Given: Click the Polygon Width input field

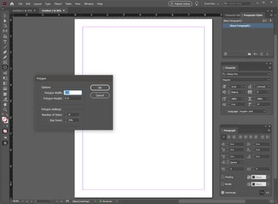Looking at the screenshot, I should point(73,93).
